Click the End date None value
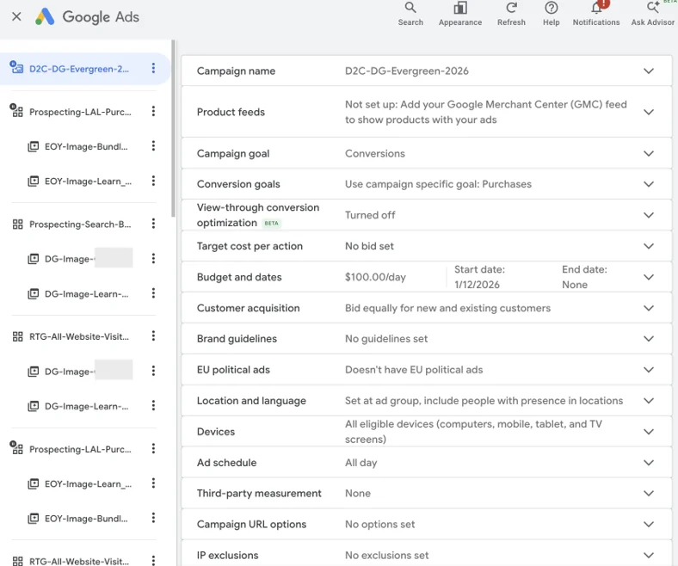This screenshot has width=678, height=566. tap(584, 277)
